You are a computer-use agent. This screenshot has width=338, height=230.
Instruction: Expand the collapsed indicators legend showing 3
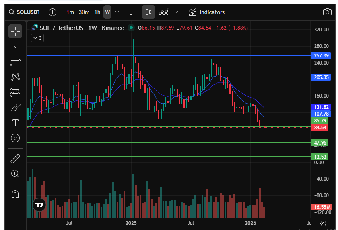37,38
